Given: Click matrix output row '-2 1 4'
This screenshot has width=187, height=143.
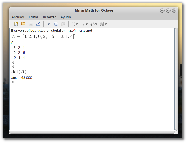Looking at the screenshot, I should click(x=19, y=58).
